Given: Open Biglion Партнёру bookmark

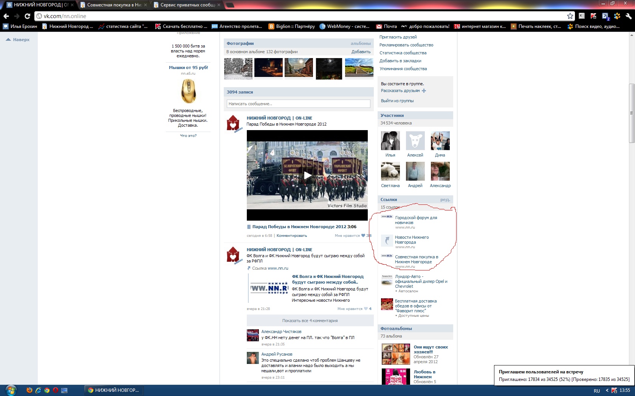Looking at the screenshot, I should [291, 26].
